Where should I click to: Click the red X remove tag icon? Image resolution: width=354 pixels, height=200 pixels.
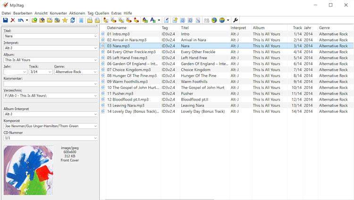13,20
